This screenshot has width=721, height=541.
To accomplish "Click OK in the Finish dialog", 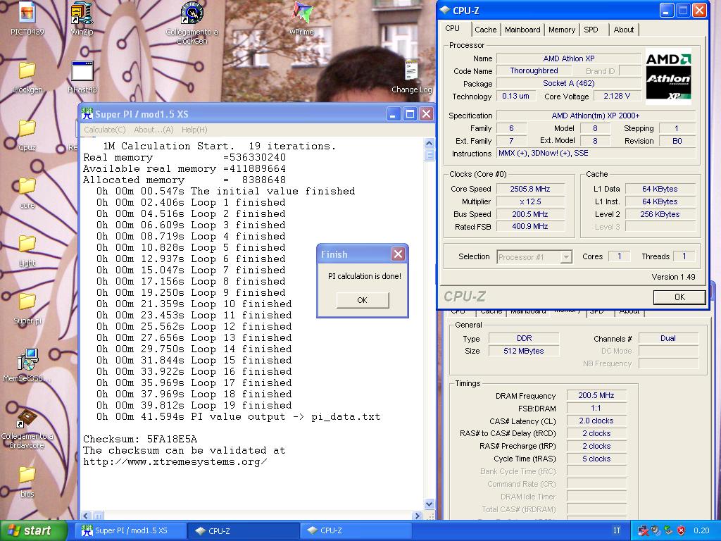I will tap(363, 300).
